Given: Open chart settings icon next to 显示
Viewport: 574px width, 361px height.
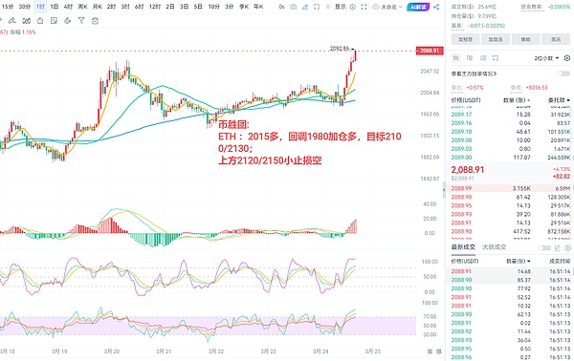Looking at the screenshot, I should (x=352, y=7).
